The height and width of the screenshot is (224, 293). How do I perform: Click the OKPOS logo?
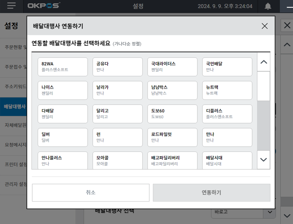[x=44, y=6]
